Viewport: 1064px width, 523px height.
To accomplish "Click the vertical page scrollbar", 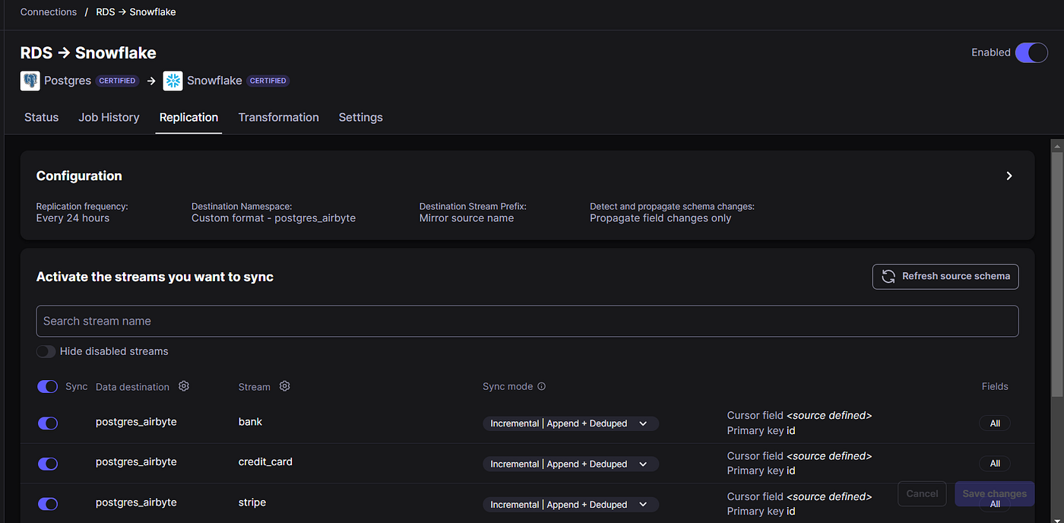I will point(1057,274).
